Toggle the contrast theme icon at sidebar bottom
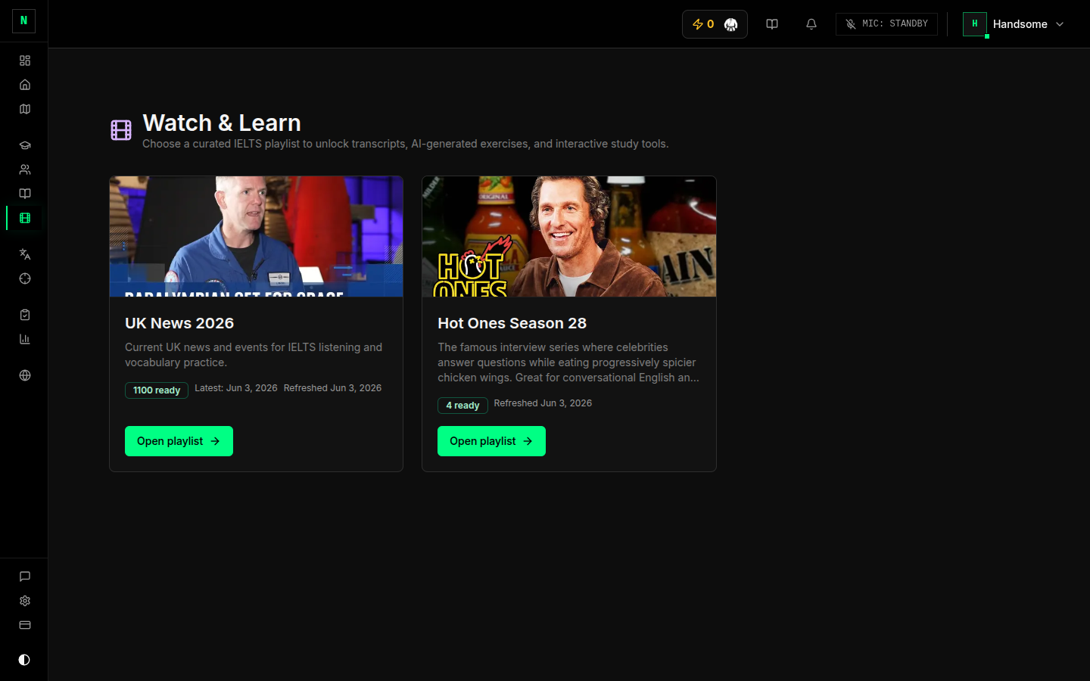Viewport: 1090px width, 681px height. tap(24, 660)
